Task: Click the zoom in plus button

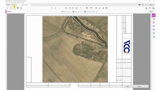Action: point(76,8)
